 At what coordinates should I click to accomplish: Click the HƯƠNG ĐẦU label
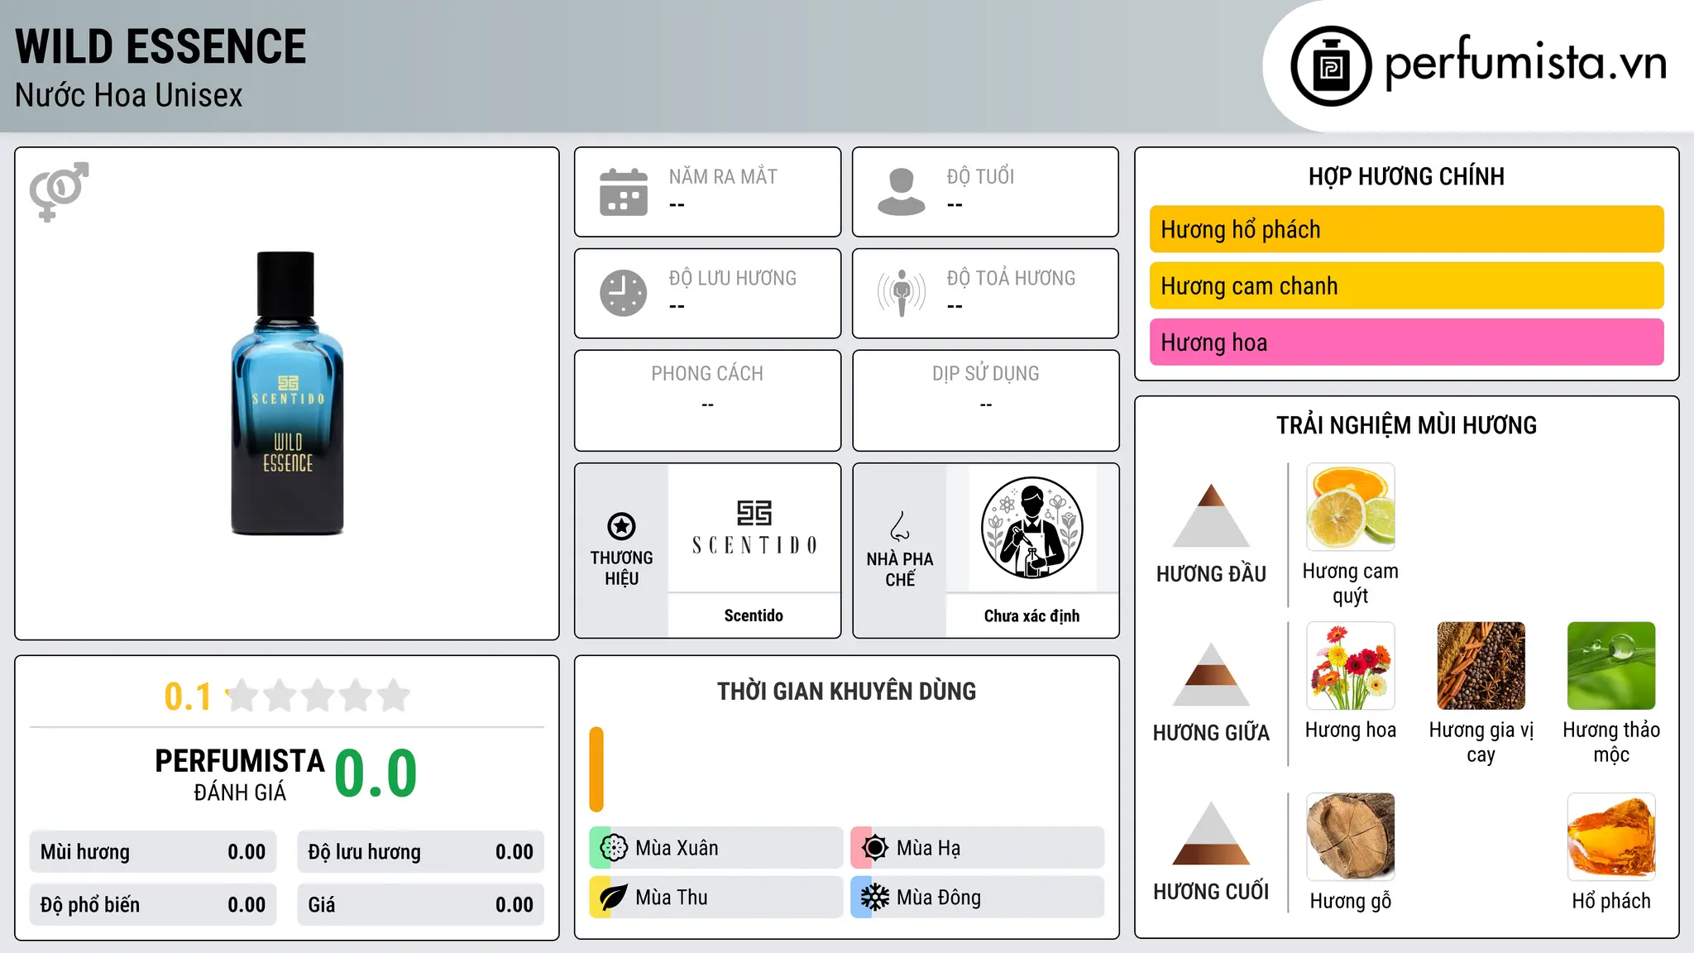[1211, 574]
